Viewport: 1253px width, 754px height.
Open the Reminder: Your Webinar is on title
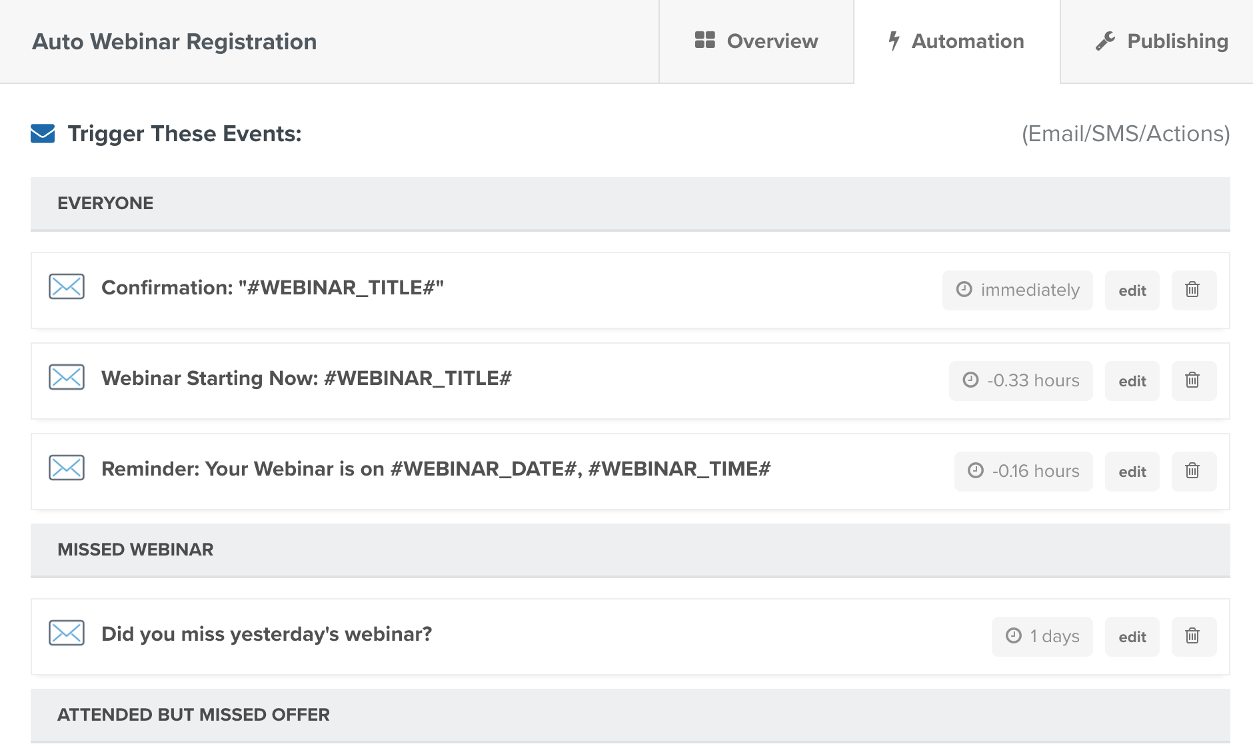[436, 469]
